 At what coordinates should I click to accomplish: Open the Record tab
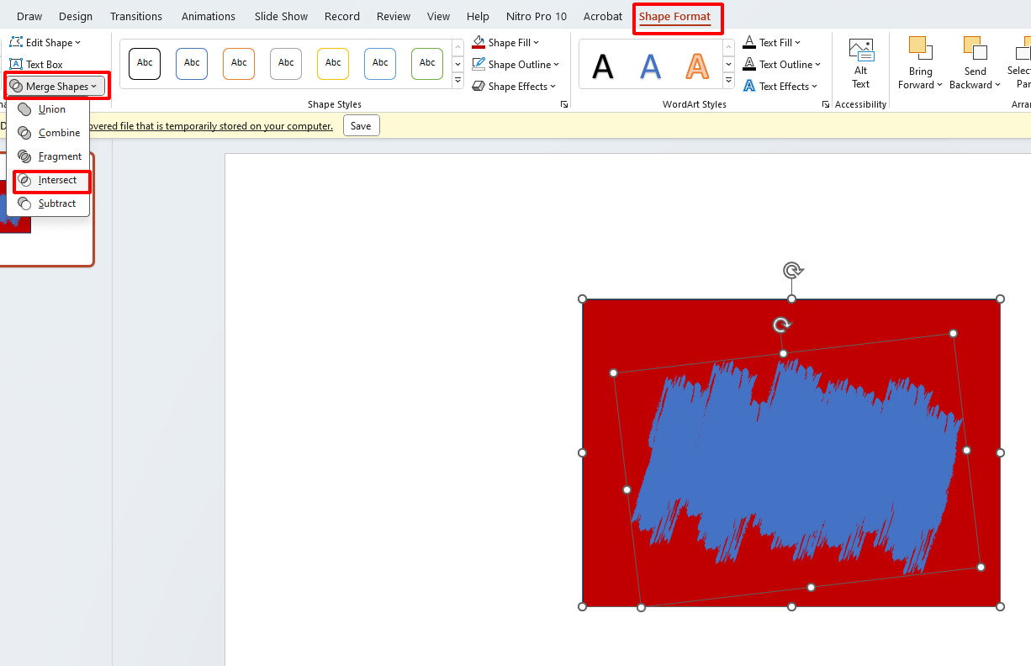[x=342, y=16]
